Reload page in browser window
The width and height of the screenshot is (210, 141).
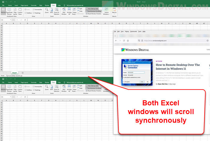(x=124, y=41)
